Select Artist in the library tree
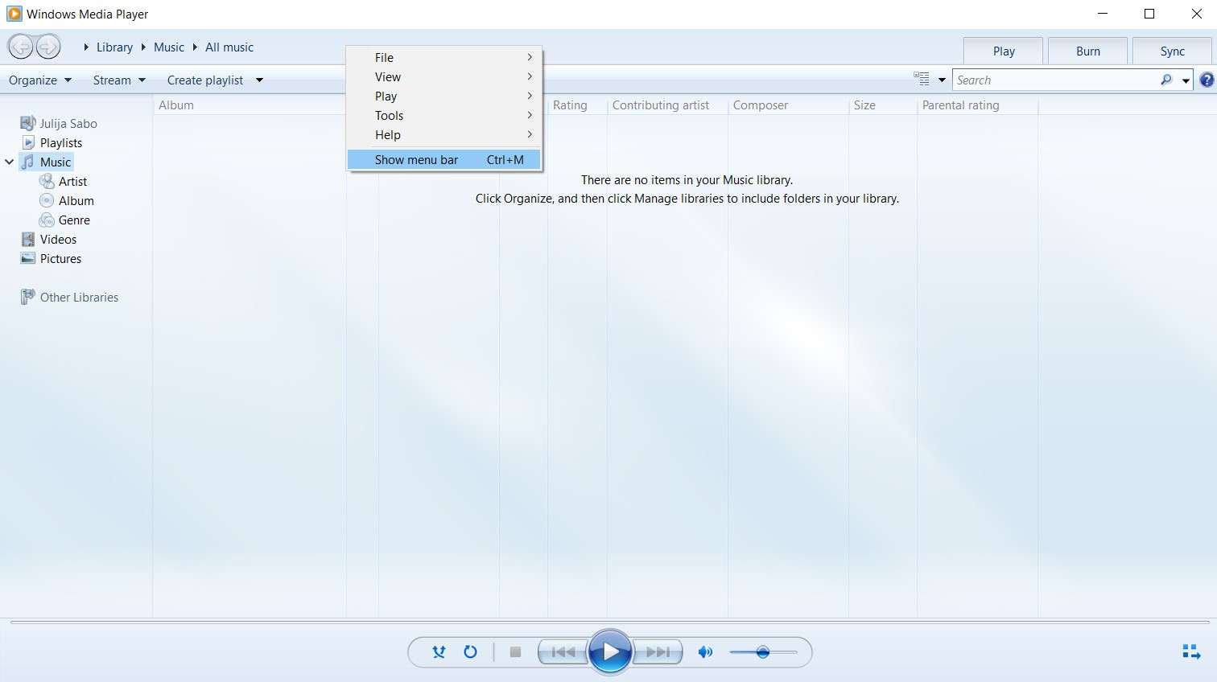1217x682 pixels. pos(72,181)
